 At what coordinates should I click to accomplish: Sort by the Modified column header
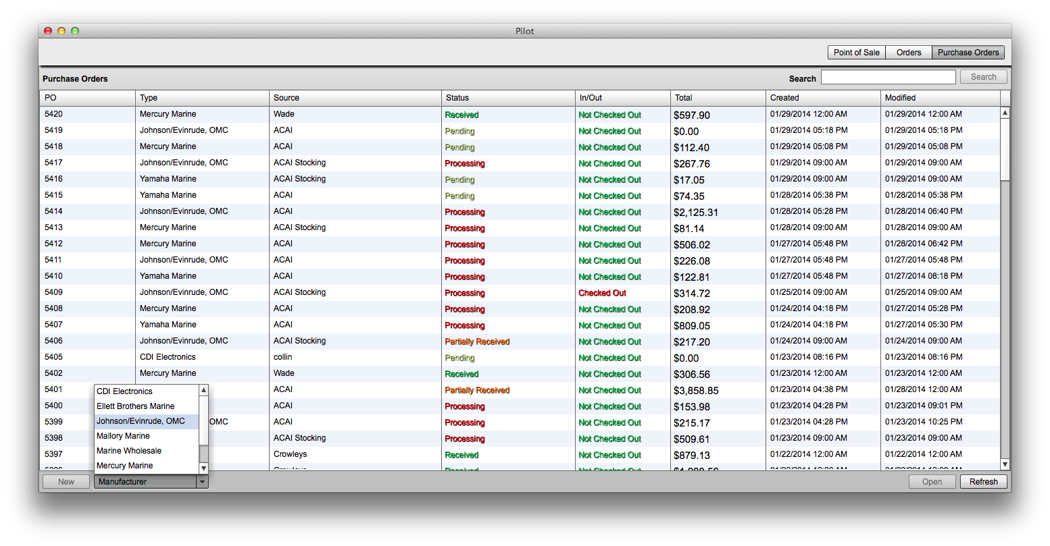(x=940, y=98)
